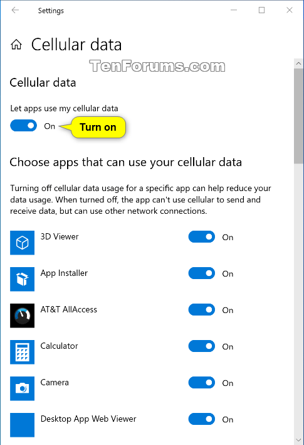Turn off App Installer cellular toggle

202,273
